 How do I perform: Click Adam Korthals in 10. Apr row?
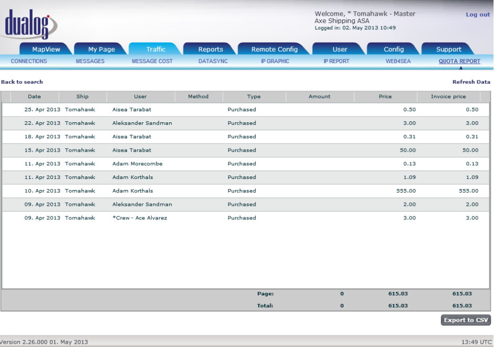133,191
